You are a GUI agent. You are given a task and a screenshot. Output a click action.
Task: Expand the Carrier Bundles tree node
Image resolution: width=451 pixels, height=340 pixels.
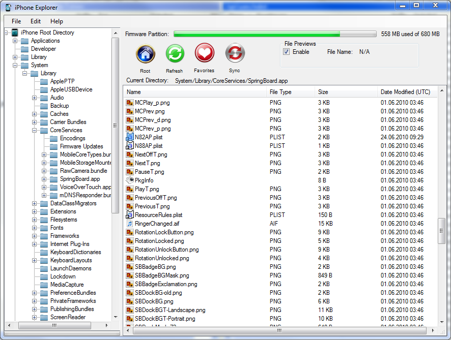point(34,122)
